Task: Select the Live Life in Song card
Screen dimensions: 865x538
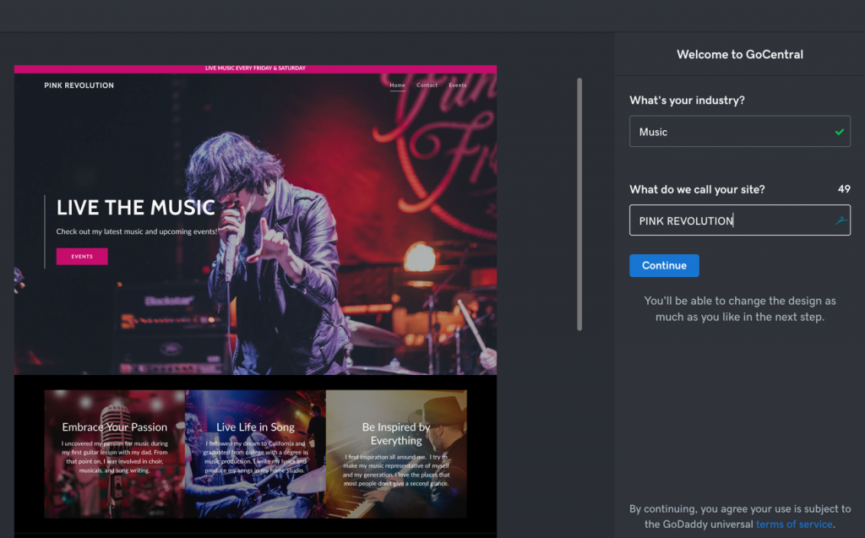Action: click(255, 454)
